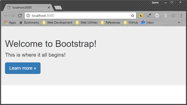The height and width of the screenshot is (105, 187).
Task: Open the Apps shortcut in bookmarks bar
Action: pos(10,23)
